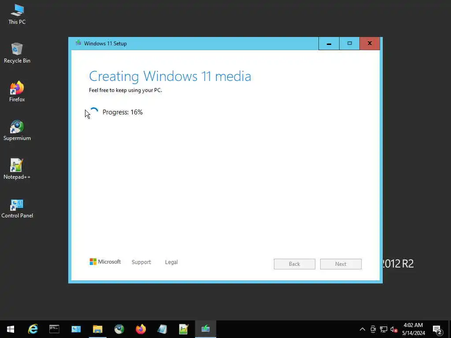
Task: Launch Supermium from the taskbar
Action: click(119, 329)
